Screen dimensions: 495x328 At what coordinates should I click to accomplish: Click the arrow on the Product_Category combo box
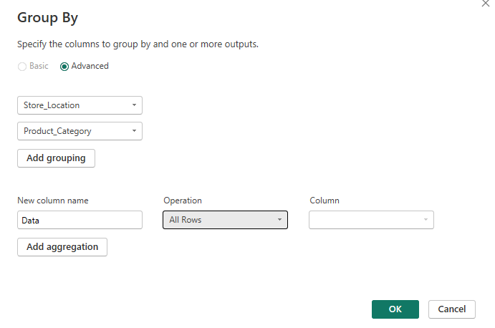click(134, 131)
